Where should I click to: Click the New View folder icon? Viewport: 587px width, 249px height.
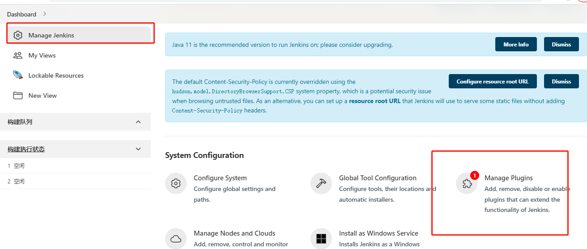click(x=18, y=95)
